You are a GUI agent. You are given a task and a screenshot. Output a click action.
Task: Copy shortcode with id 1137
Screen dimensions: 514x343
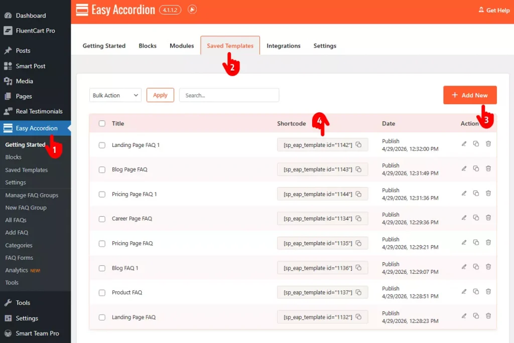tap(358, 292)
